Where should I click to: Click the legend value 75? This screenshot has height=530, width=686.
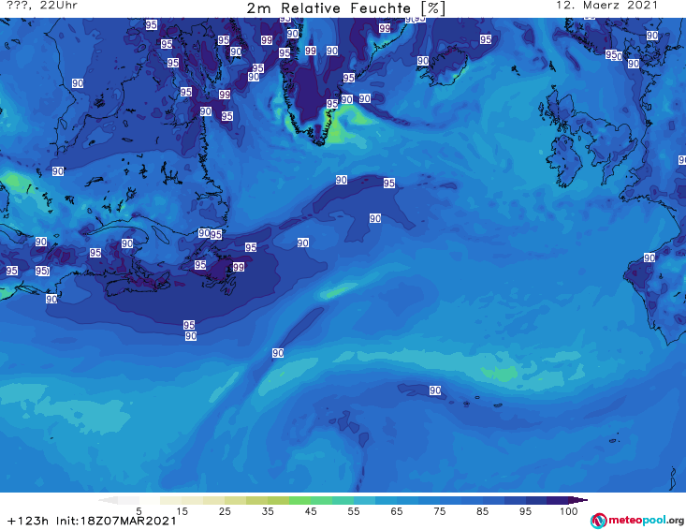click(x=440, y=510)
